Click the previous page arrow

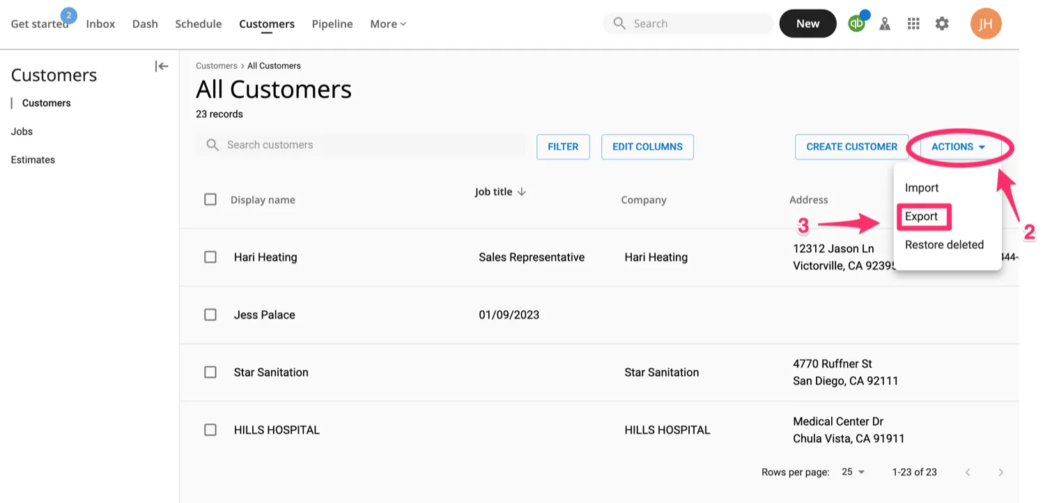coord(968,472)
